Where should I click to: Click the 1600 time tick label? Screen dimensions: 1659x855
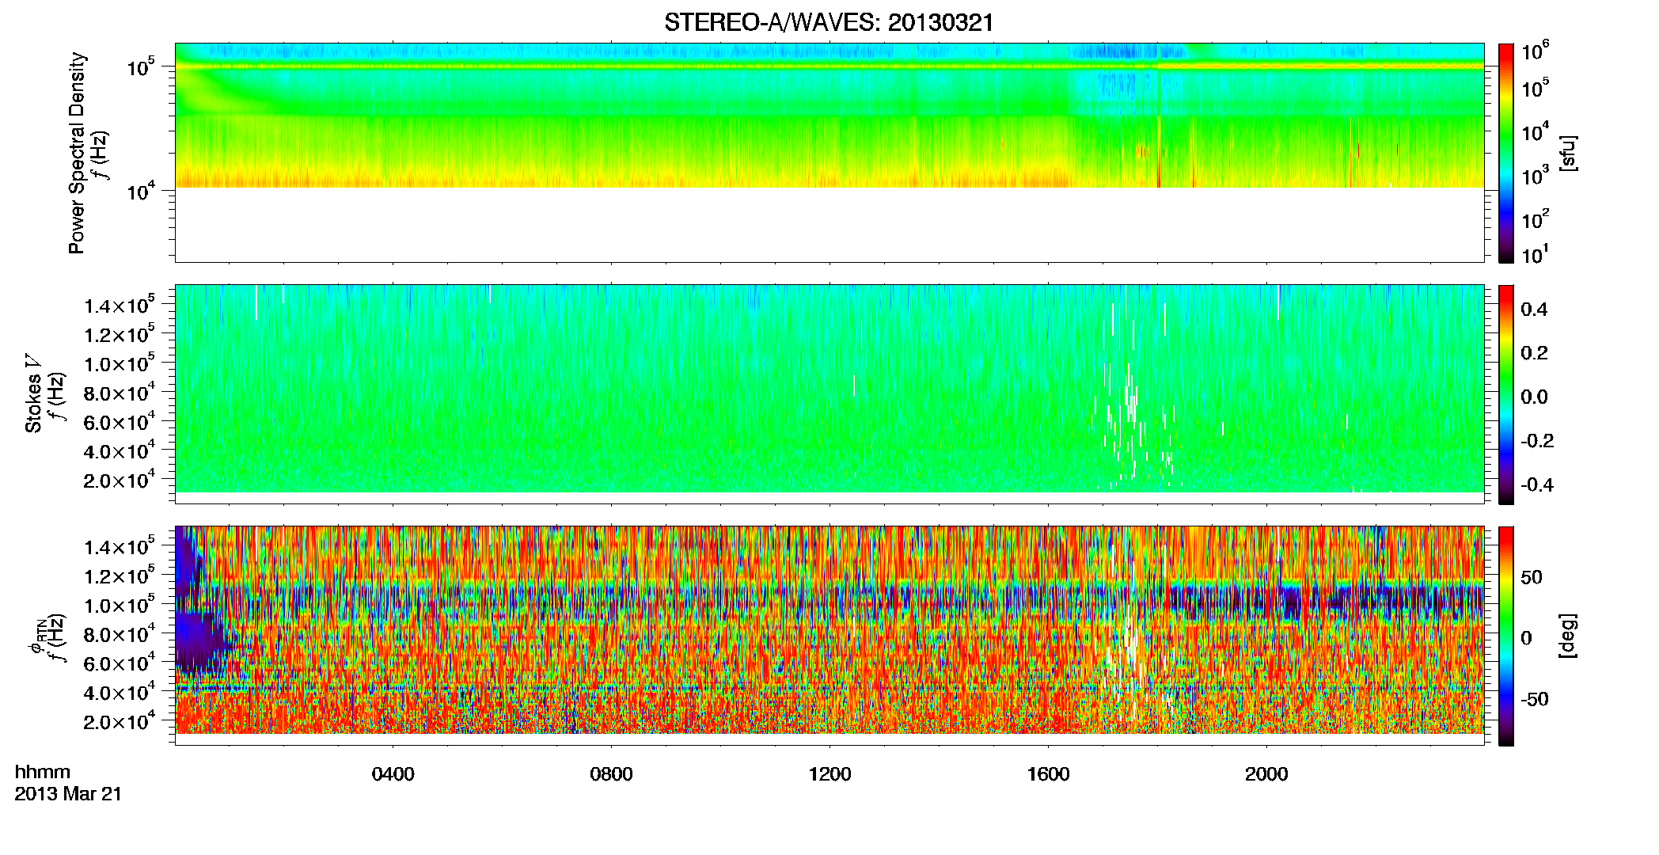(1049, 774)
